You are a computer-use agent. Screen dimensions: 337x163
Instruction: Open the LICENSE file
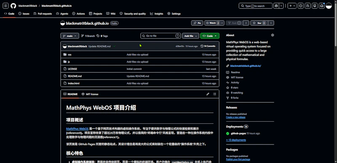[72, 69]
